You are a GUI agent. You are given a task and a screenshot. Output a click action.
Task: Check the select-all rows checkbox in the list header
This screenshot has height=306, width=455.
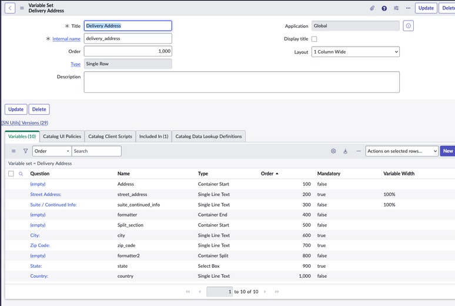11,174
